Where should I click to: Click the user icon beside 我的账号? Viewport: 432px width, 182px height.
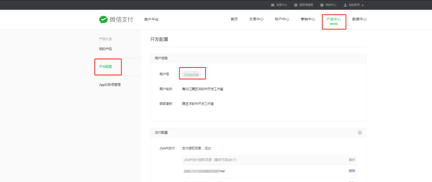(x=345, y=5)
